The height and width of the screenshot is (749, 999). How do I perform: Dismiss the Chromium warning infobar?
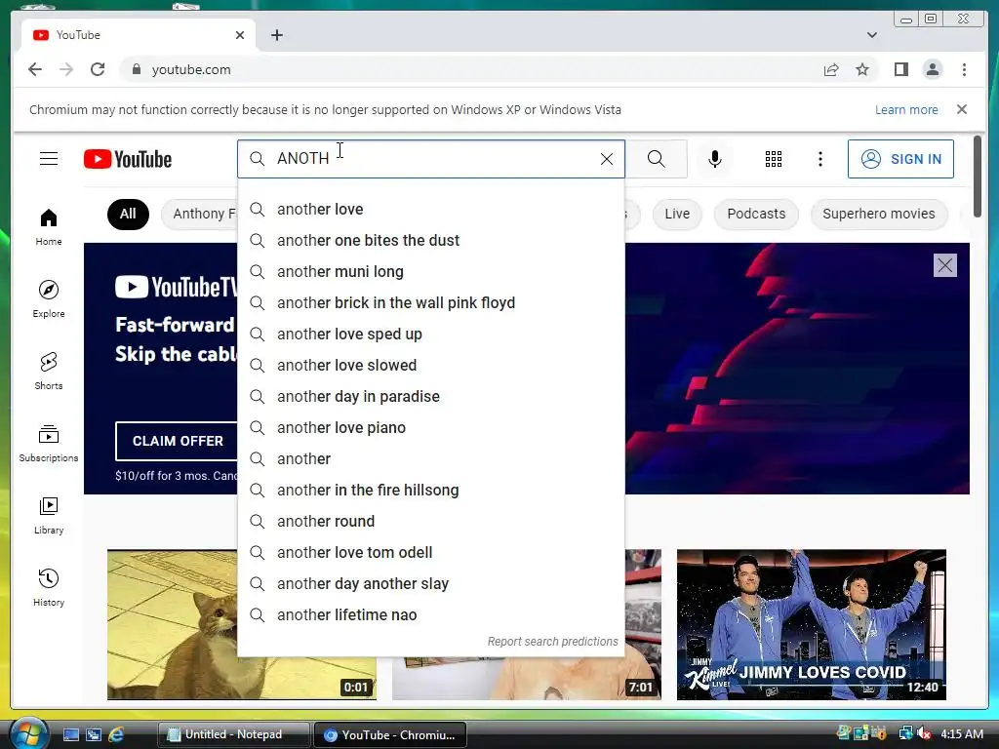(x=962, y=109)
